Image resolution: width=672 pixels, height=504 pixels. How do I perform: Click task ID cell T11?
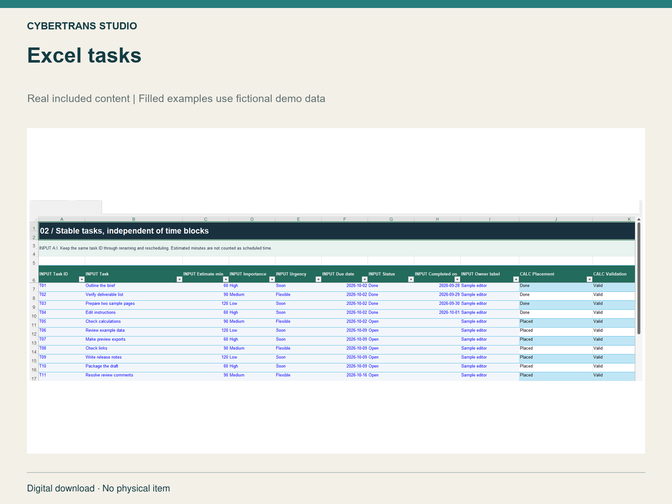(x=62, y=377)
